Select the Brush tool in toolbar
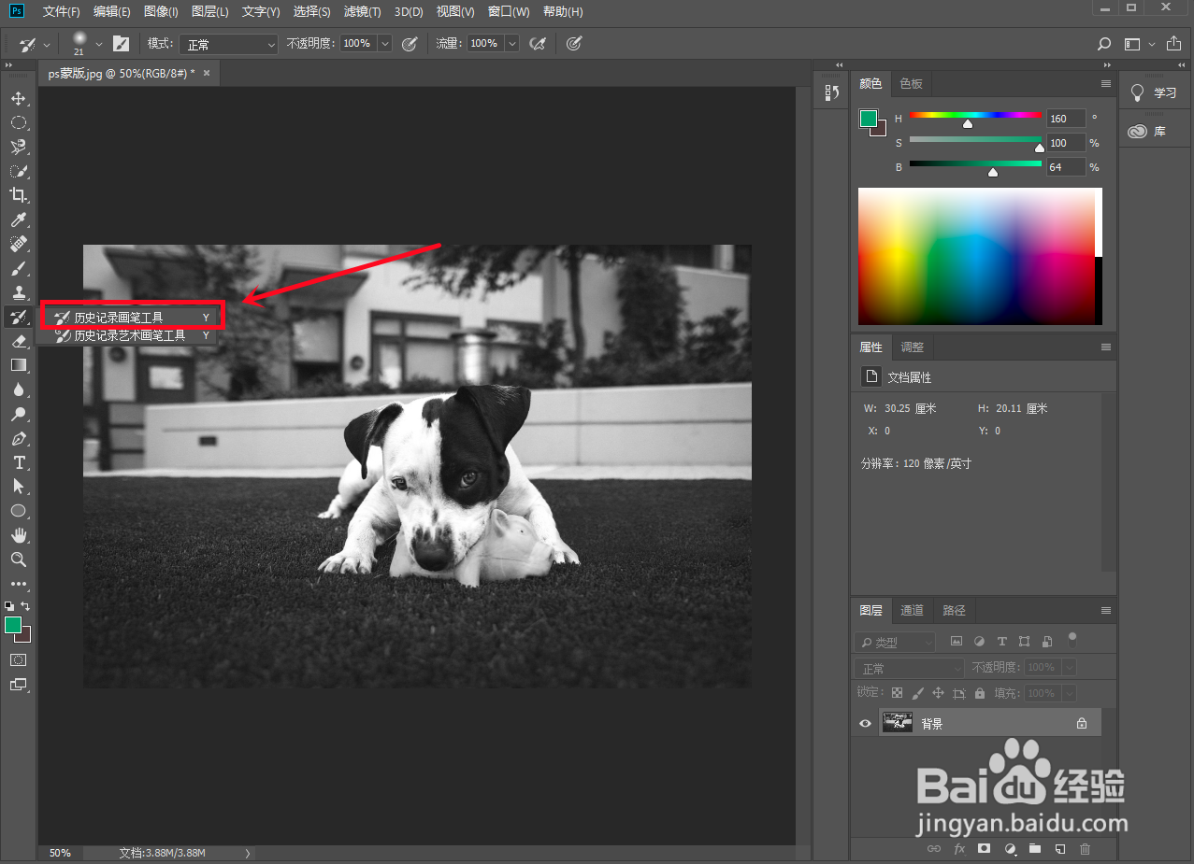 tap(18, 268)
